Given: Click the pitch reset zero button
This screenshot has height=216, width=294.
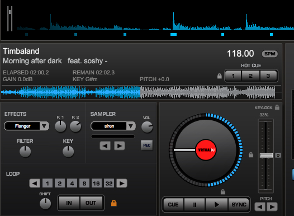Looking at the screenshot, I should coord(278,156).
